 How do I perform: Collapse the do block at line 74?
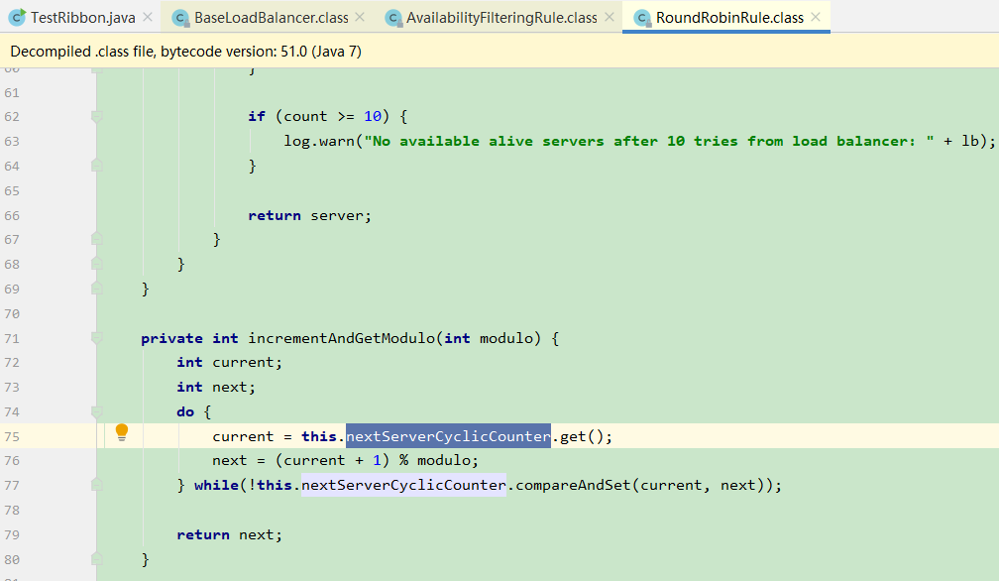click(97, 411)
